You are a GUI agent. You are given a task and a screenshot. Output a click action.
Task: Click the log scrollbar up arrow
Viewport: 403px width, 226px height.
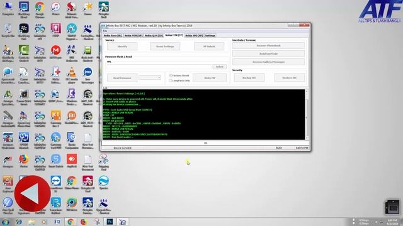coord(307,91)
